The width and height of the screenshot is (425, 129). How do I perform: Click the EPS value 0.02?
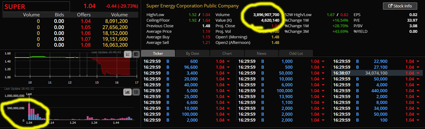(x=413, y=15)
